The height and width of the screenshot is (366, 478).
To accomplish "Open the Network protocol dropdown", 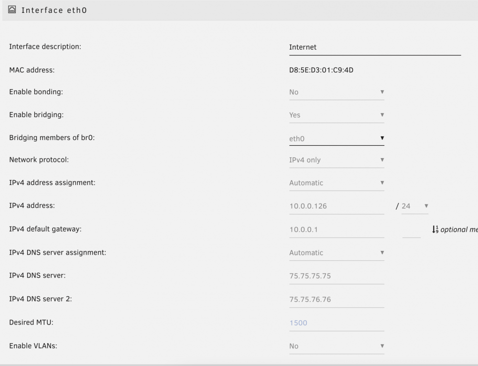I will pos(337,160).
